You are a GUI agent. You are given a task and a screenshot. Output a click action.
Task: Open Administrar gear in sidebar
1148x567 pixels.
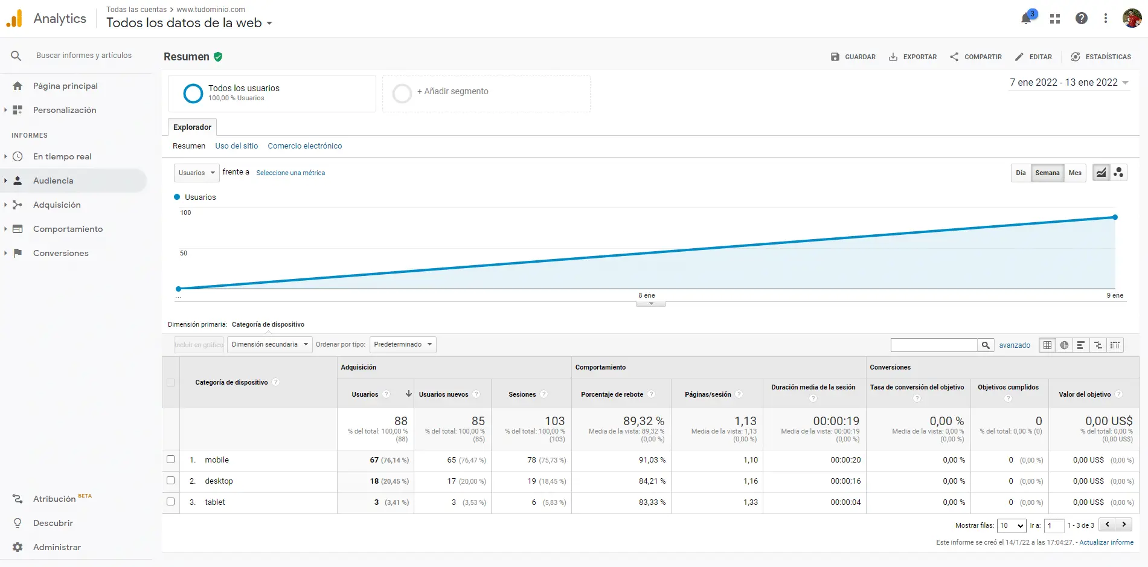click(18, 547)
